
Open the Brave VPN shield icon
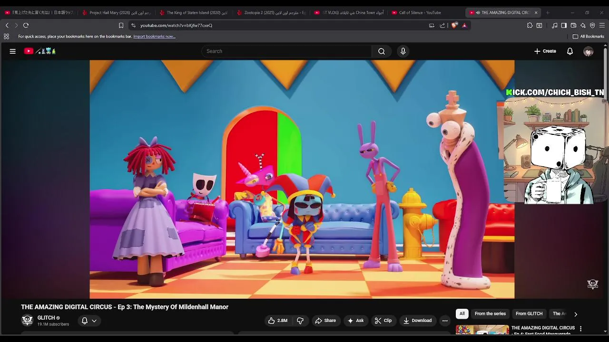(x=592, y=25)
